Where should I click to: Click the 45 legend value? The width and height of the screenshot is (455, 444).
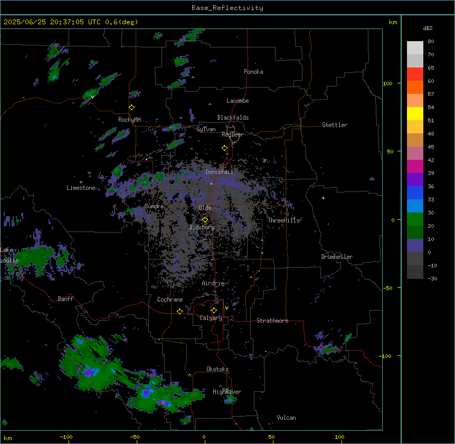431,147
